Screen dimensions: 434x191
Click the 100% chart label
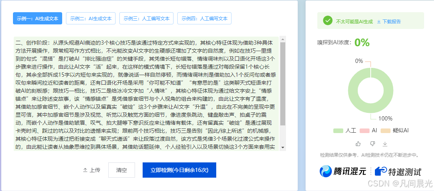pos(386,119)
